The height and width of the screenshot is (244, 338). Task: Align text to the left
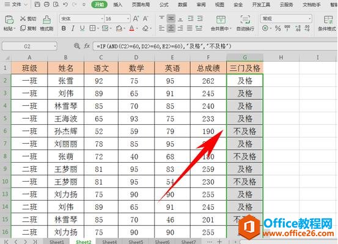162,28
